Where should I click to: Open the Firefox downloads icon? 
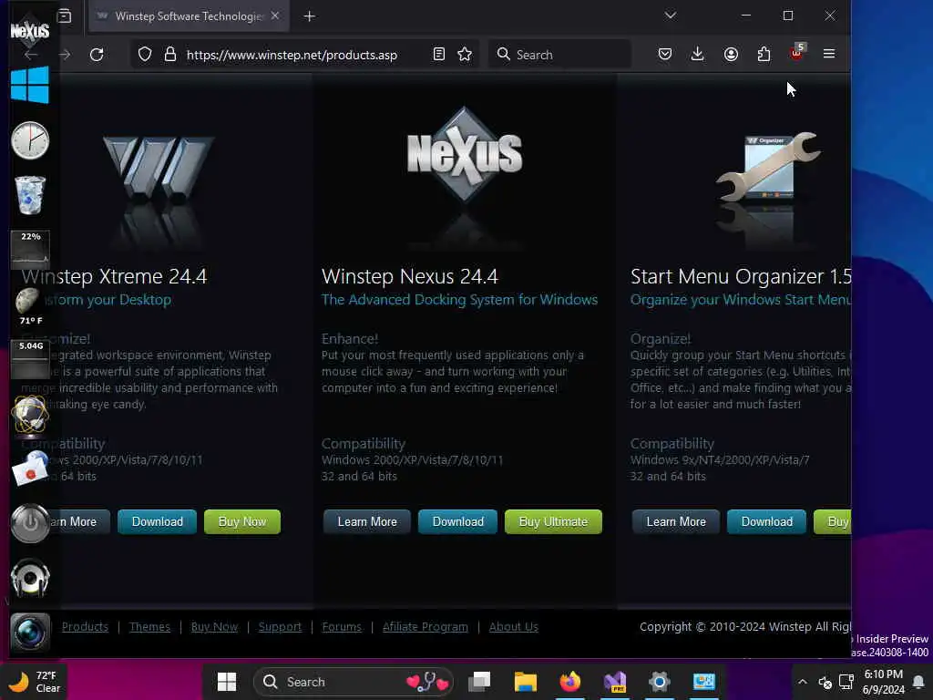click(697, 54)
